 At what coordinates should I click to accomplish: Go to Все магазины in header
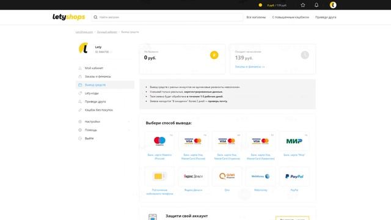(x=256, y=17)
